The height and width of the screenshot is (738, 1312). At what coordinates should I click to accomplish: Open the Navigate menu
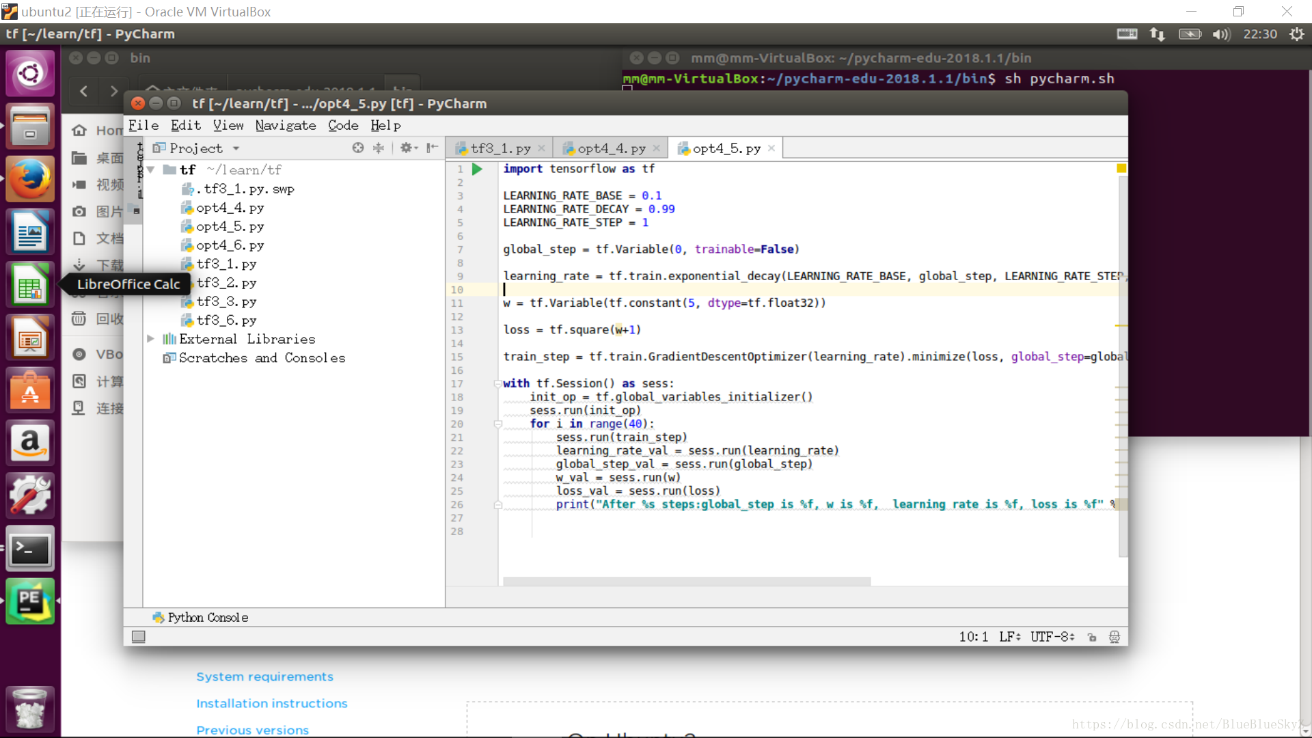(x=286, y=125)
